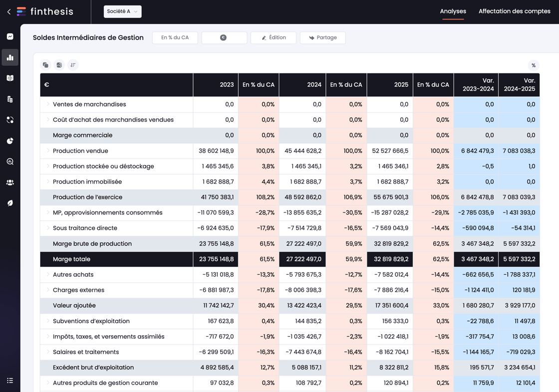Expand MP, approvisionnements consommés row
559x392 pixels.
coord(48,212)
